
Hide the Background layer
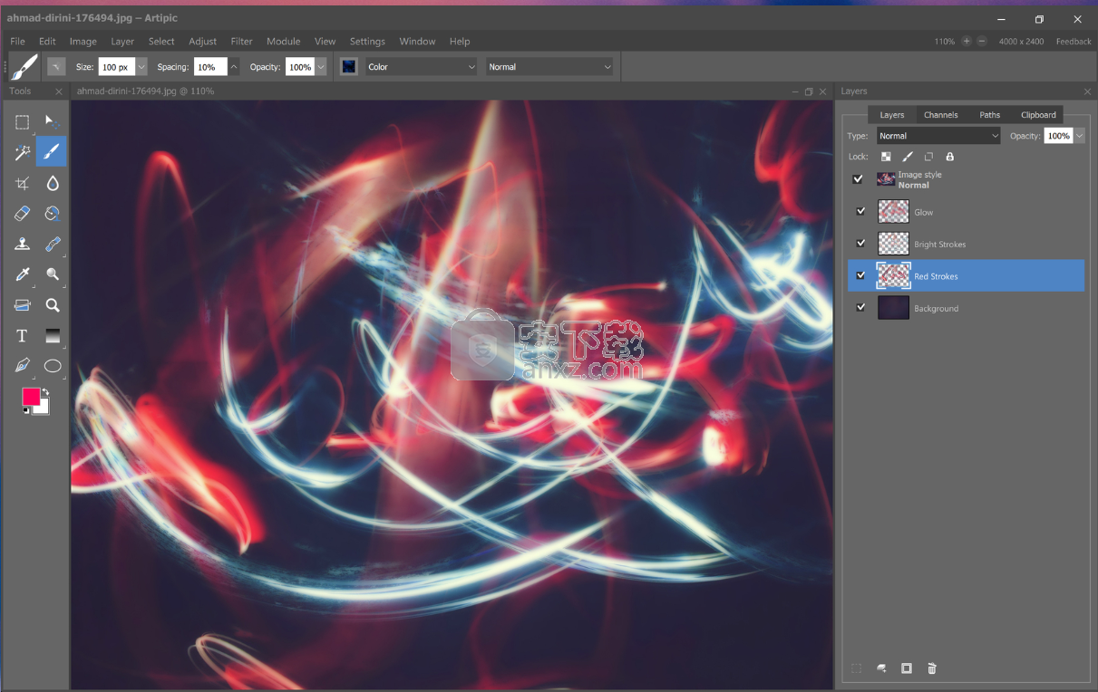[x=860, y=308]
